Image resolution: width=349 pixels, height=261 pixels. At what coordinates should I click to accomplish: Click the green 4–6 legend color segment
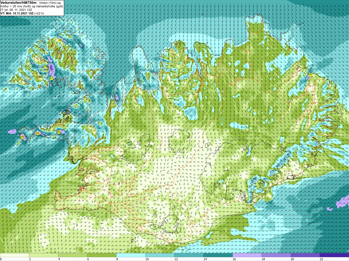point(73,255)
